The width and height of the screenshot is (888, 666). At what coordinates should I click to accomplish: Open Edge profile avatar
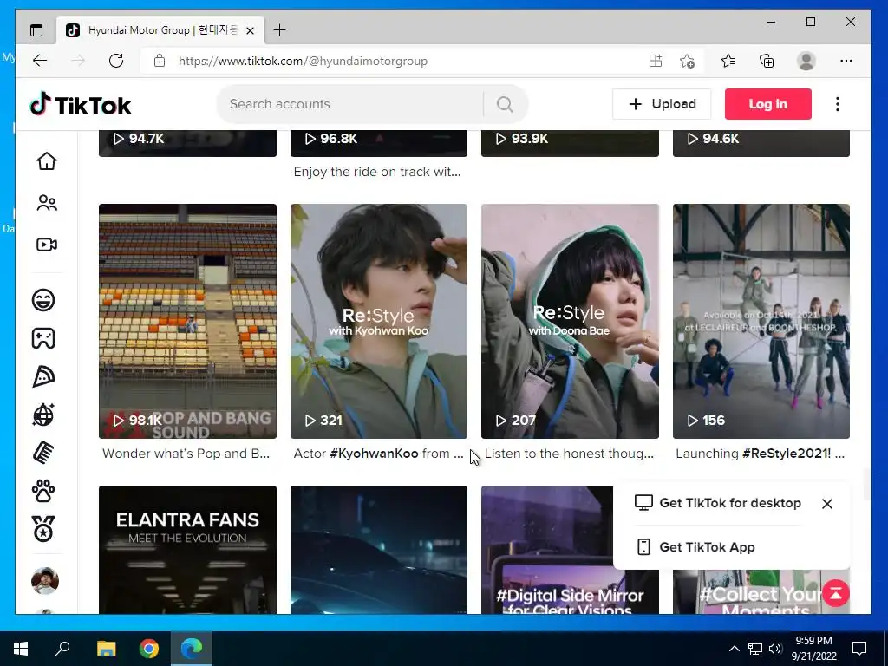click(x=806, y=61)
